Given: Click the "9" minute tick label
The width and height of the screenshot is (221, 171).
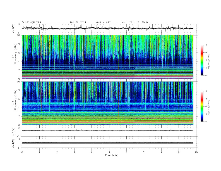Looking at the screenshot, I should 179,152.
